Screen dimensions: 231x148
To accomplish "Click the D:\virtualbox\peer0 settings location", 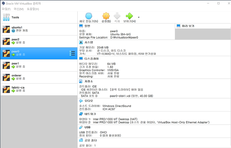I will 124,37.
